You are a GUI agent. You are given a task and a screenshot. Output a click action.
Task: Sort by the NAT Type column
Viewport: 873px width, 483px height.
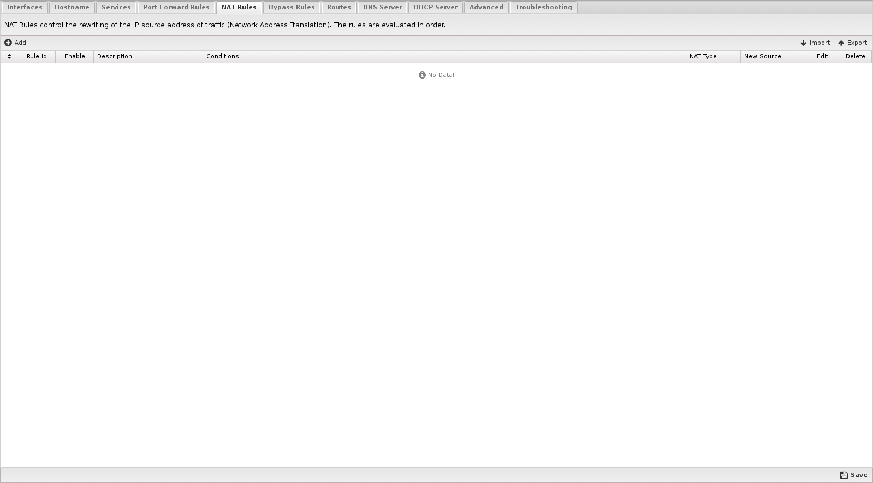pos(714,56)
